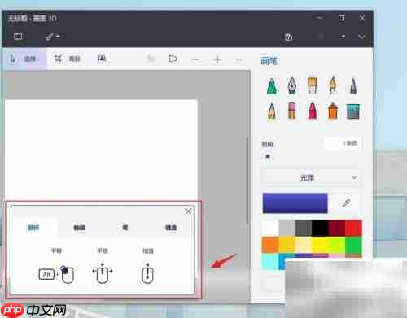Choose the green color swatch
Screen dimensions: 407x318
[353, 245]
